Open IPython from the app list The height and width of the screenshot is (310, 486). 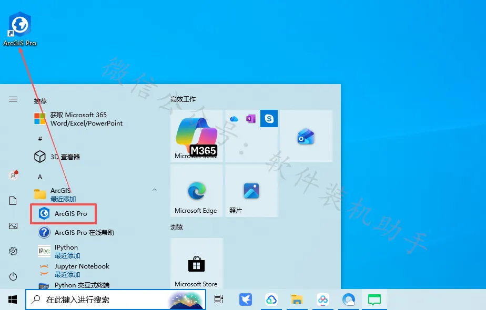(x=59, y=251)
